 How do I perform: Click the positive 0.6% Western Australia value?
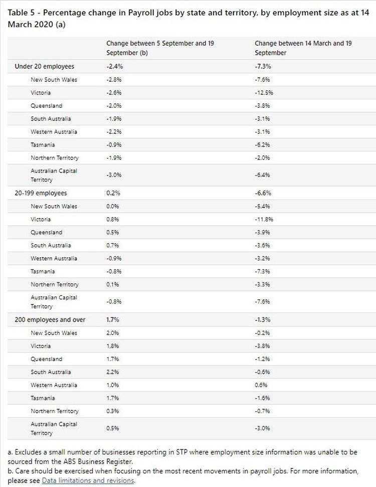click(261, 385)
